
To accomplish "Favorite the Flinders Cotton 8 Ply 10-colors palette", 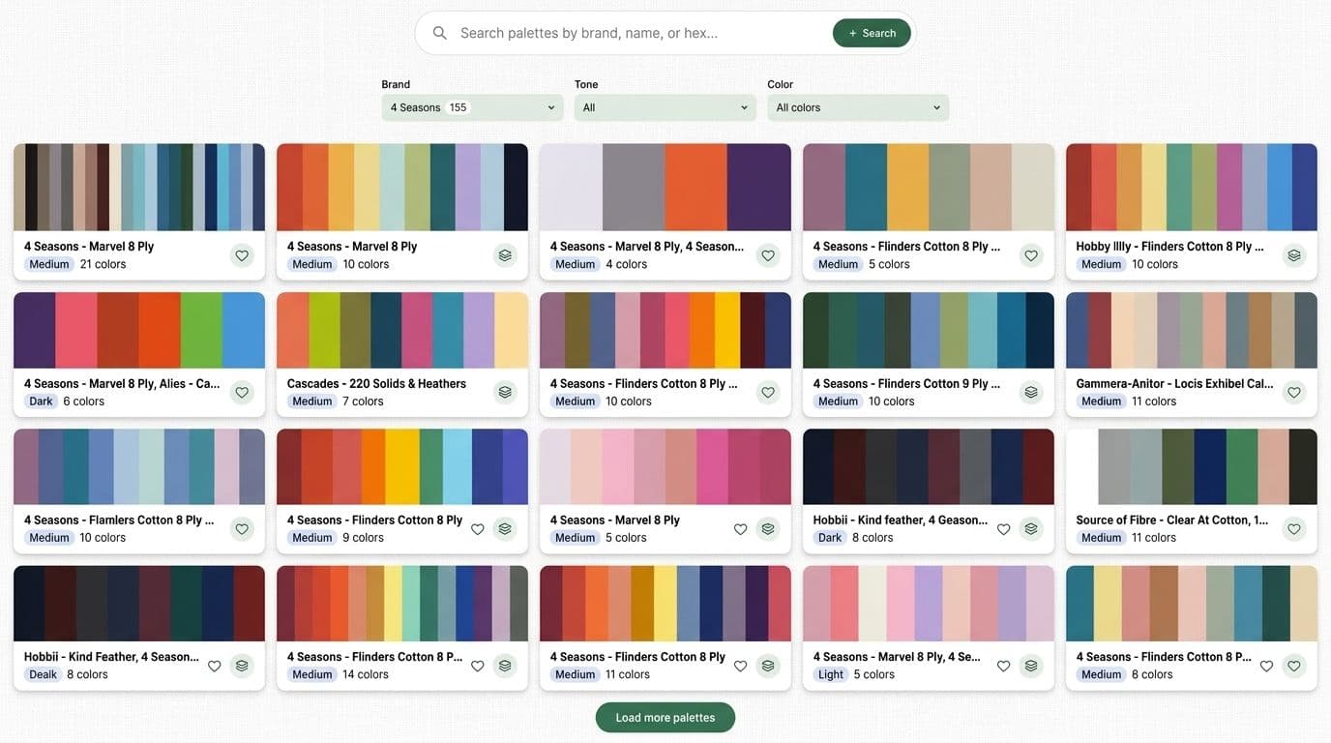I will pyautogui.click(x=768, y=392).
